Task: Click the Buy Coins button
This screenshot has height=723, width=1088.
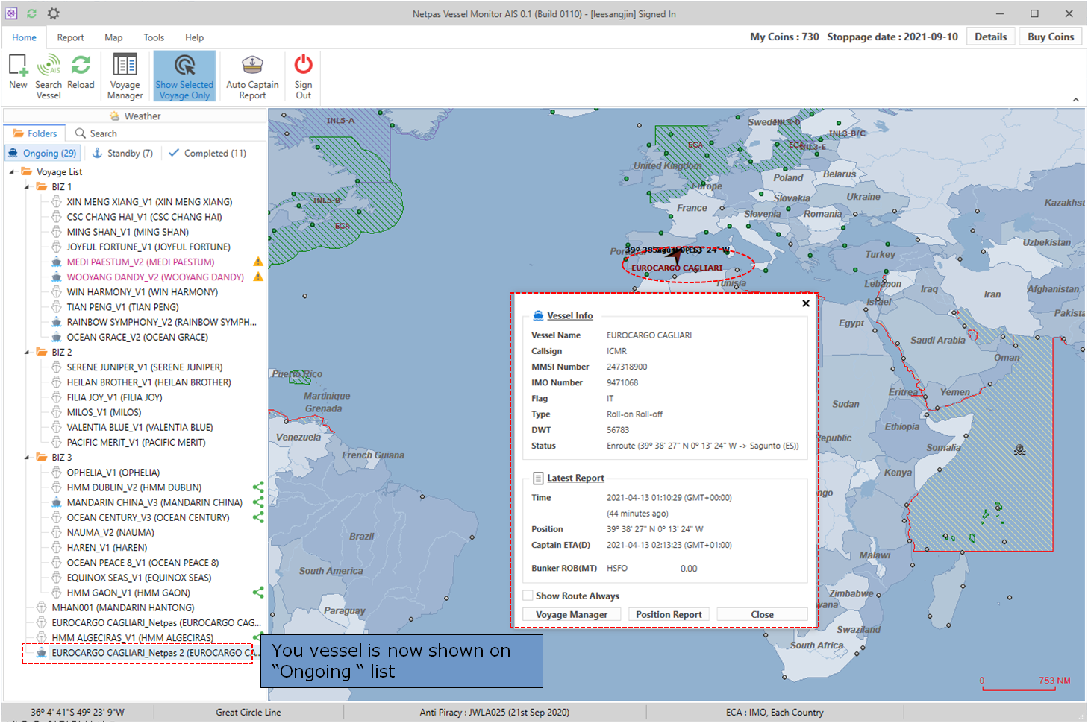Action: (x=1050, y=37)
